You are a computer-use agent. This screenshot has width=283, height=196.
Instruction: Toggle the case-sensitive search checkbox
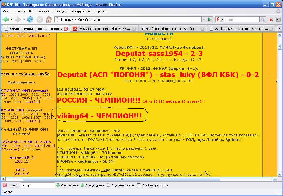138,185
